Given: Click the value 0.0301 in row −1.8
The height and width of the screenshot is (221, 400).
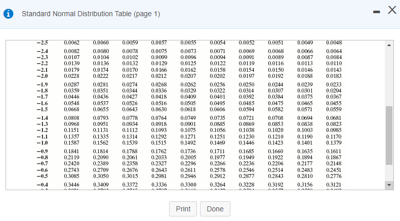Looking at the screenshot, I should click(305, 91).
